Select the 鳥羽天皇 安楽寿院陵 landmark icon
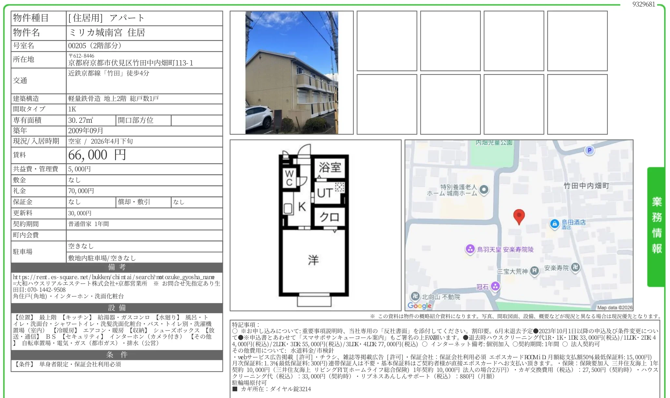 point(470,249)
